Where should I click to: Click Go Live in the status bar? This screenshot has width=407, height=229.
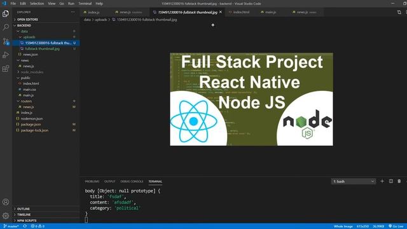(x=396, y=226)
